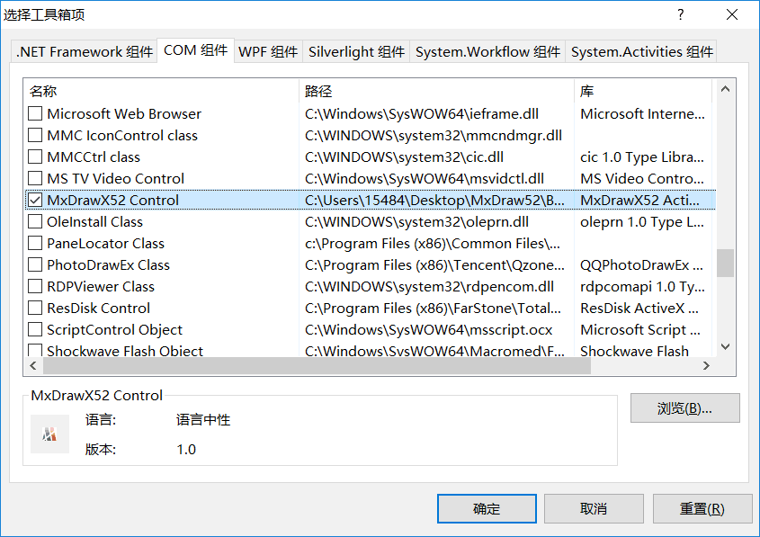The width and height of the screenshot is (760, 537).
Task: Uncheck the MxDrawX52 Control component
Action: pyautogui.click(x=35, y=200)
